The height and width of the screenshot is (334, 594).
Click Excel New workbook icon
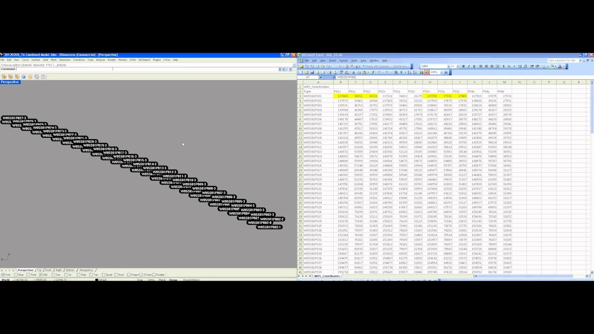301,72
